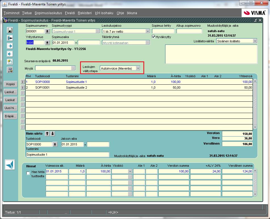Open the Ikkuna menu
Screen dimensions: 270x219
click(132, 13)
